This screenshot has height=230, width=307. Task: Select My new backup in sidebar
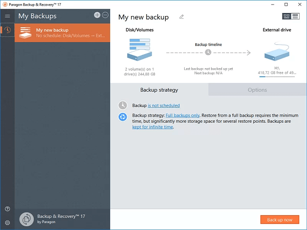[61, 33]
